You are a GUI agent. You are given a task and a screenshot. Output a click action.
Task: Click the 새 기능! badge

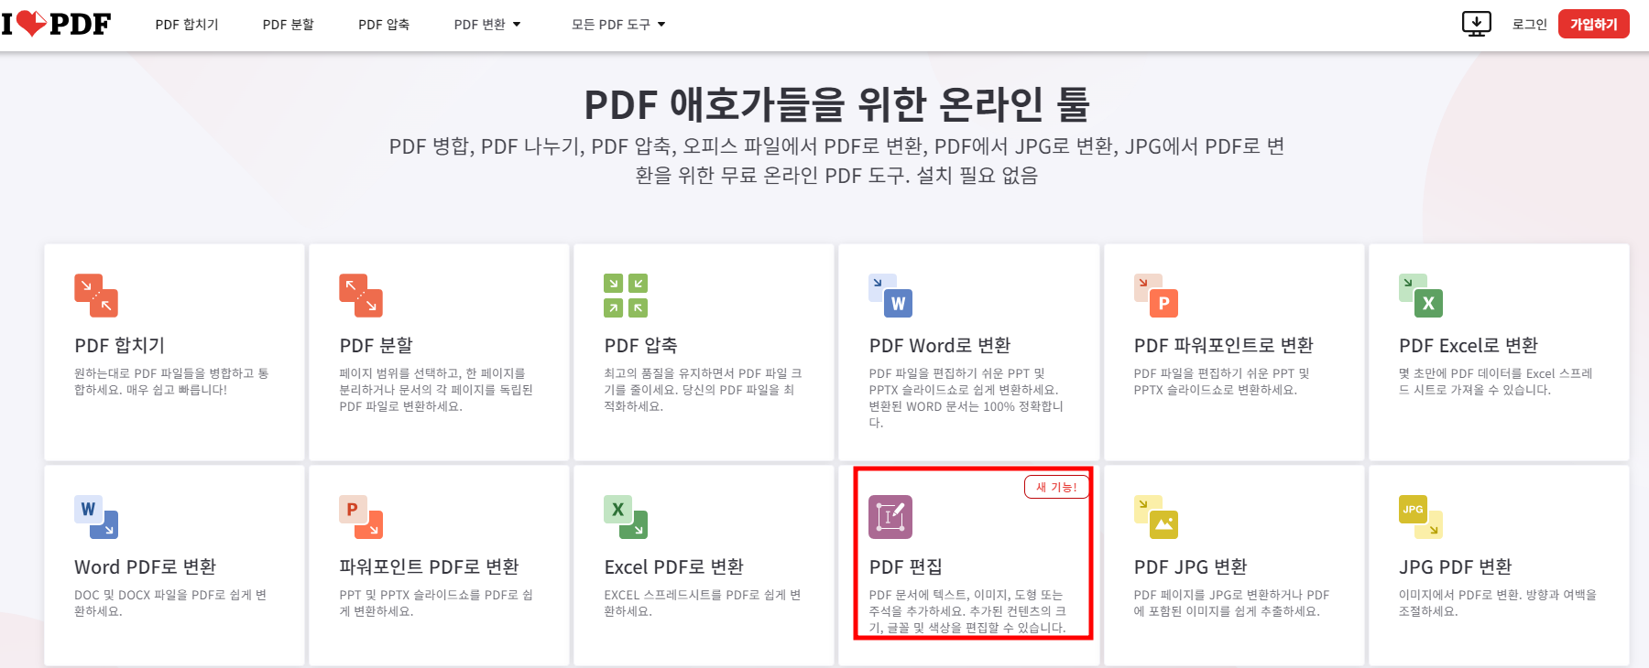1056,487
